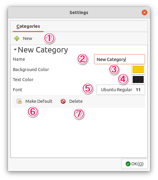Click the Delete text label

[x=76, y=101]
